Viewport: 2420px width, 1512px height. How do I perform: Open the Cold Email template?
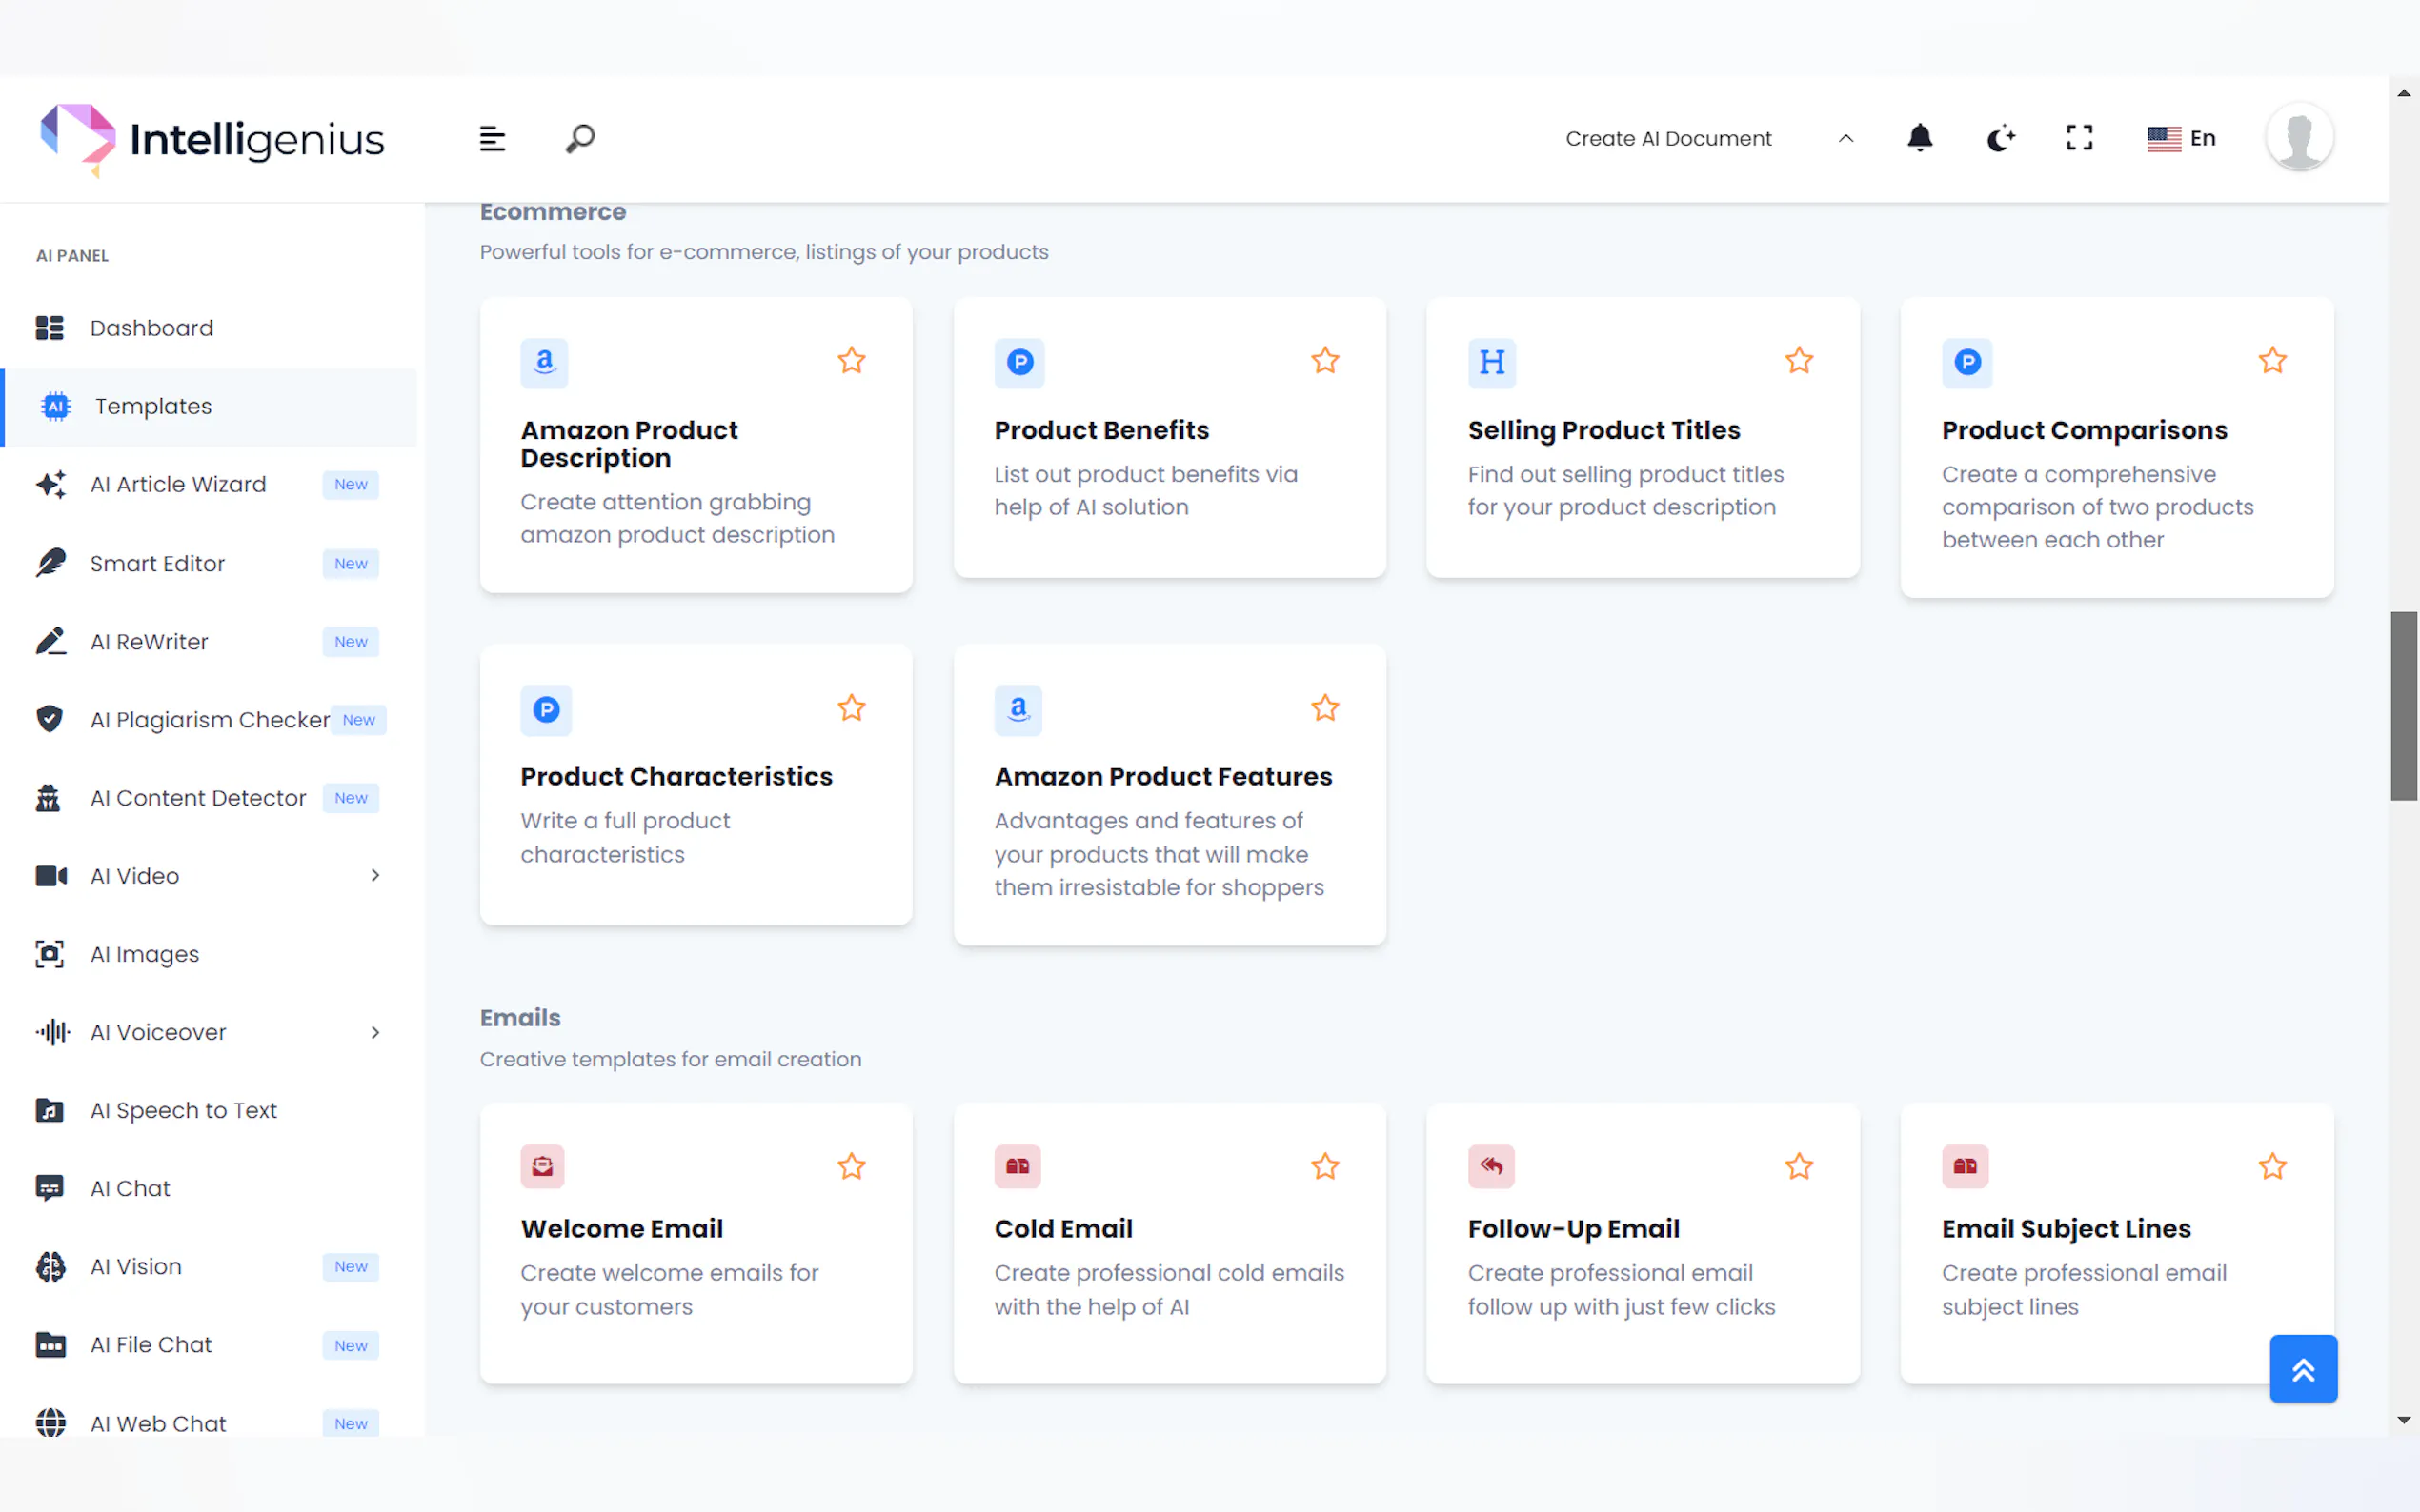pos(1062,1228)
